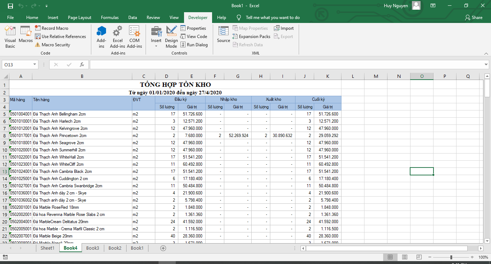Open Excel Add-ins dialog
This screenshot has width=491, height=264.
click(x=118, y=37)
